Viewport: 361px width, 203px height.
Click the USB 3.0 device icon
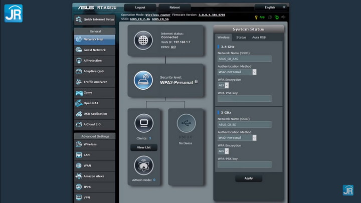[x=186, y=123]
